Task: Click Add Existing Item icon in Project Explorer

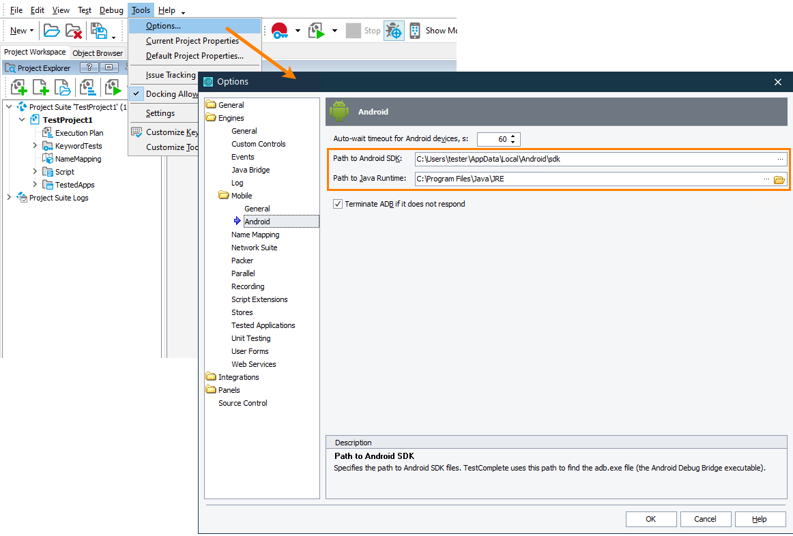Action: pos(62,88)
